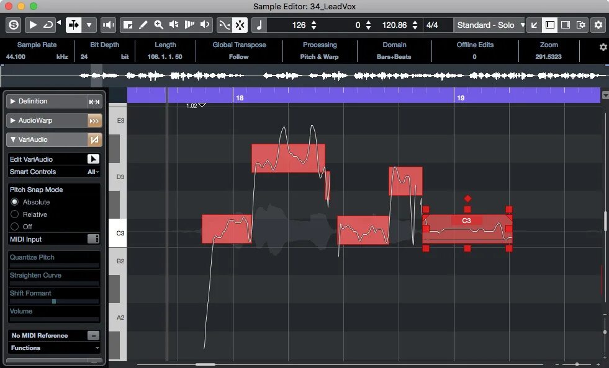
Task: Open the Functions dropdown menu
Action: [x=55, y=348]
